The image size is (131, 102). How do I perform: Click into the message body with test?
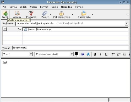(65, 78)
